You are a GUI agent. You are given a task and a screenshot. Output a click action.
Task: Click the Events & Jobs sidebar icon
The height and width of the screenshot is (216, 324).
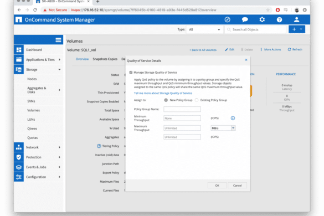click(x=19, y=167)
